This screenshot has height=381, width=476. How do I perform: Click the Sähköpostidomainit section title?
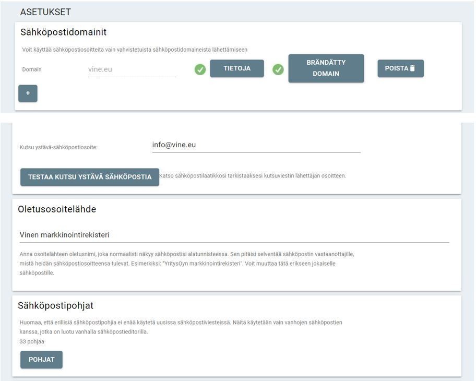63,32
